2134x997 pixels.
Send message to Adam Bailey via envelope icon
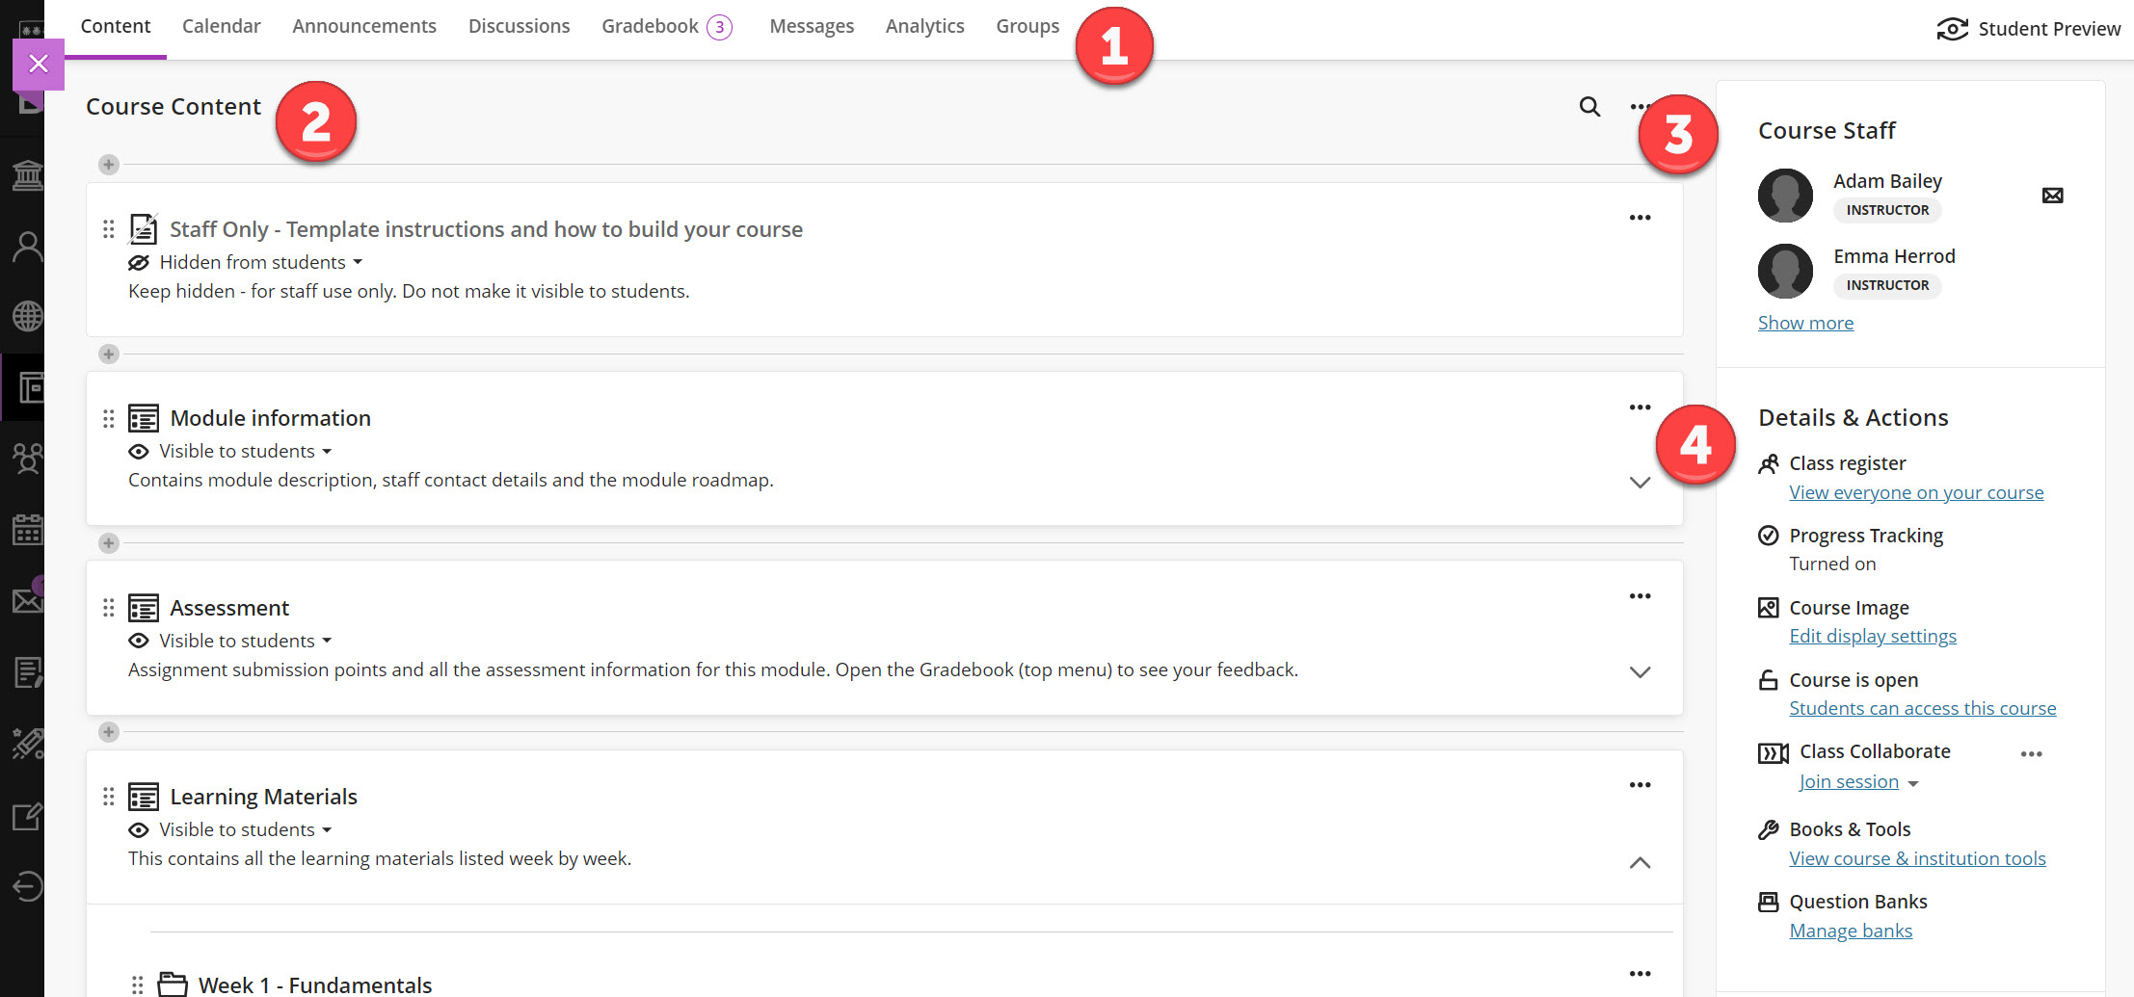point(2052,196)
